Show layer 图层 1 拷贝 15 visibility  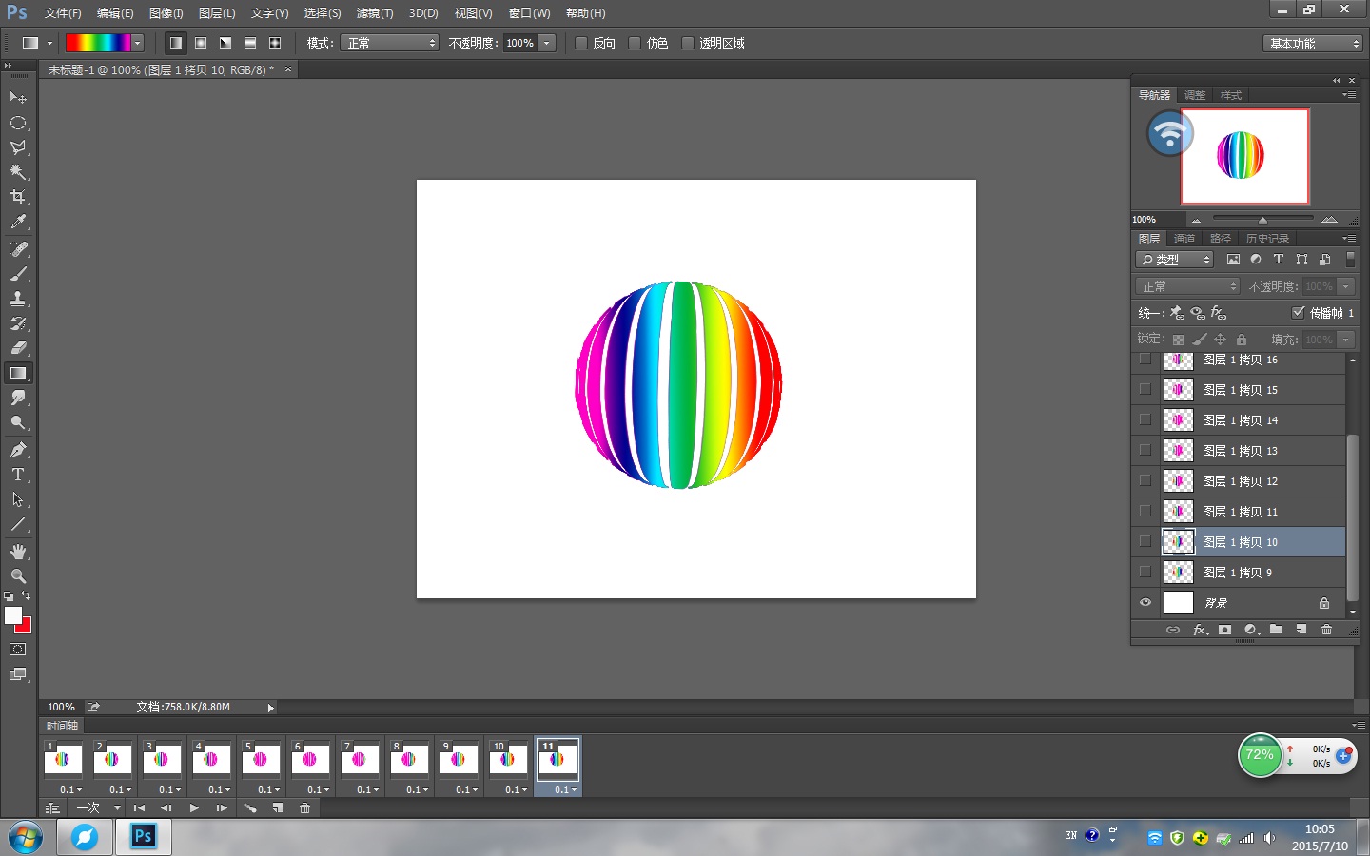click(1145, 389)
